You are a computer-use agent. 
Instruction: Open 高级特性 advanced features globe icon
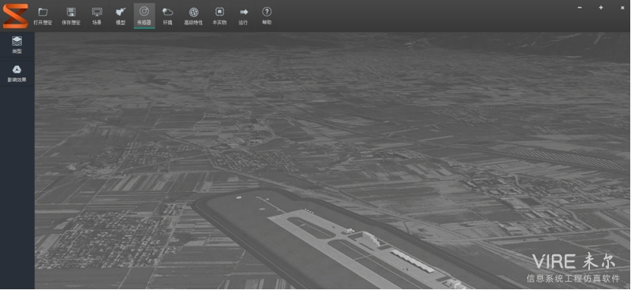[194, 16]
